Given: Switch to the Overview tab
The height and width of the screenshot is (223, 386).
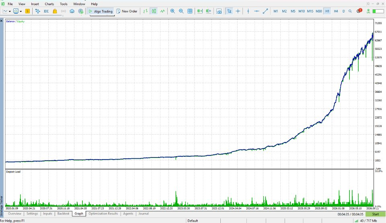Looking at the screenshot, I should tap(14, 214).
